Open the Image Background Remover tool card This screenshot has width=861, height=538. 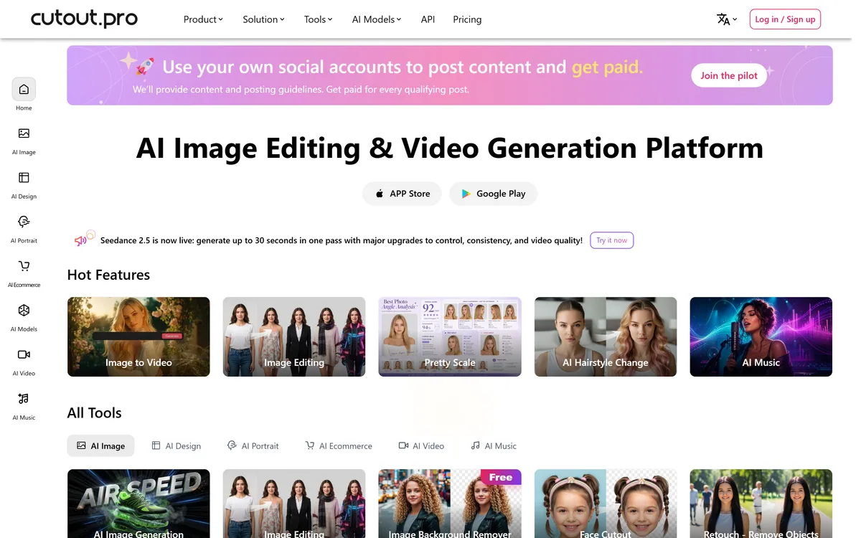[x=450, y=504]
